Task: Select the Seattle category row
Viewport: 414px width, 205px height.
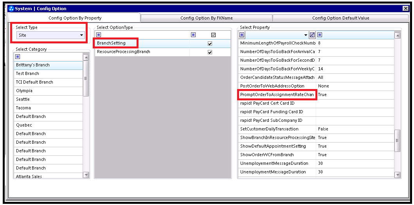Action: pos(23,99)
